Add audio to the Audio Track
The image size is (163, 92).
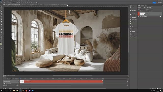(127, 85)
